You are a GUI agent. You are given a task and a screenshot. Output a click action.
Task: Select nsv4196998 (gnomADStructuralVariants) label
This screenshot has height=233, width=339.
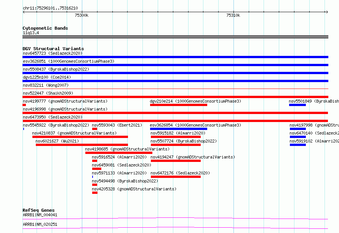coord(65,109)
